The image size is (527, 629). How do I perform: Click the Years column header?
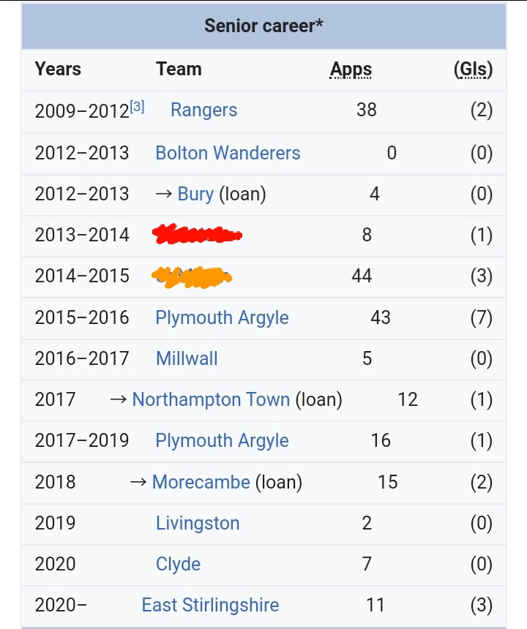[x=58, y=69]
